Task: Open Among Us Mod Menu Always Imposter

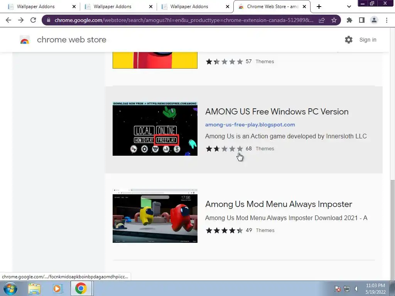Action: 279,204
